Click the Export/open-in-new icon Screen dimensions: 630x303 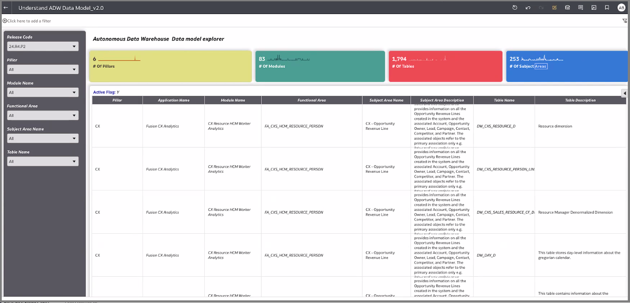pyautogui.click(x=594, y=7)
